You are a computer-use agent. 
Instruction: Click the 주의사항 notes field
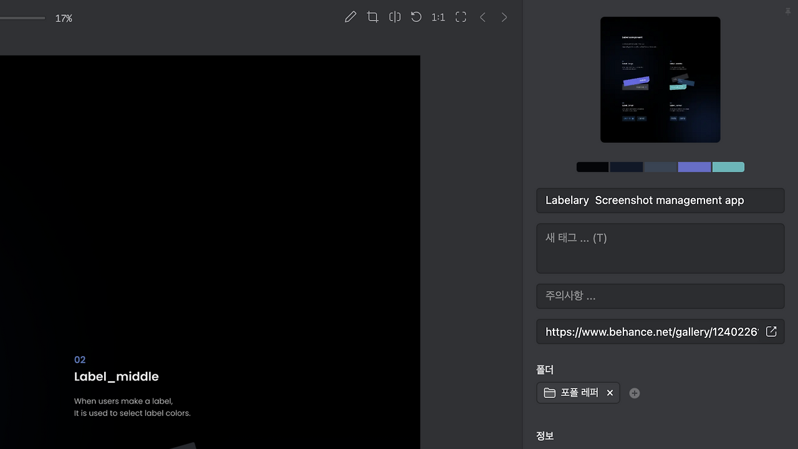coord(660,296)
